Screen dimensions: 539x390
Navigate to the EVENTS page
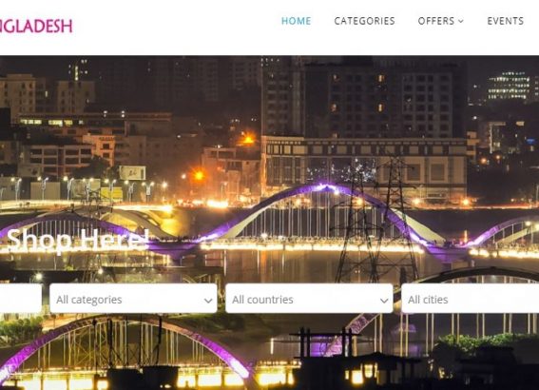pyautogui.click(x=506, y=21)
